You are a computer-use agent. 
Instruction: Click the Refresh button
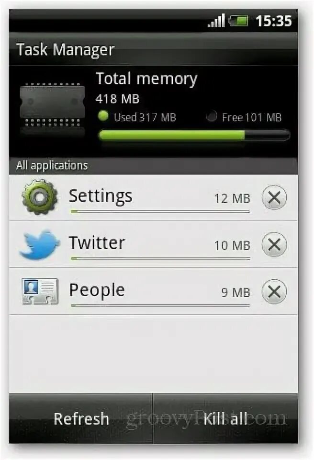coord(81,418)
